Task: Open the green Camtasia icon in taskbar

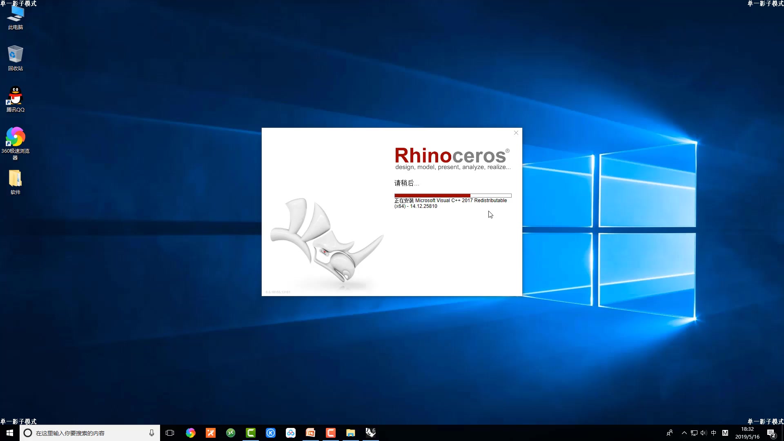Action: (x=251, y=433)
